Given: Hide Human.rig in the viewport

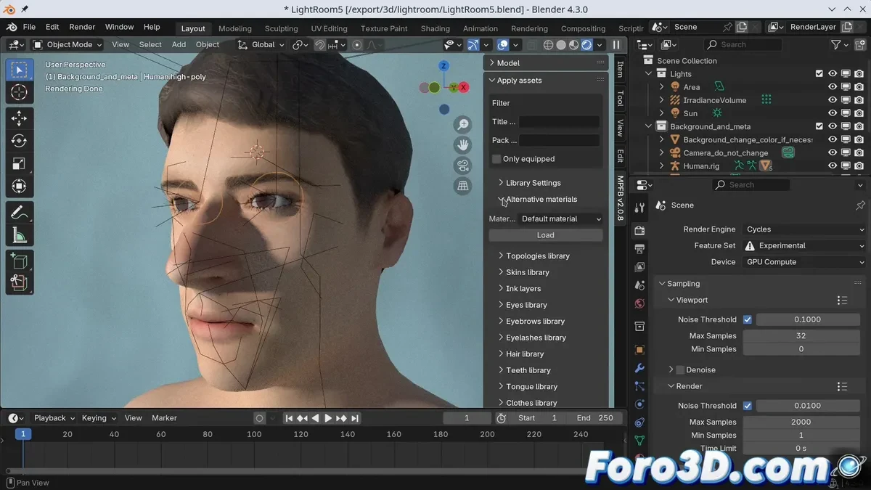Looking at the screenshot, I should point(833,166).
